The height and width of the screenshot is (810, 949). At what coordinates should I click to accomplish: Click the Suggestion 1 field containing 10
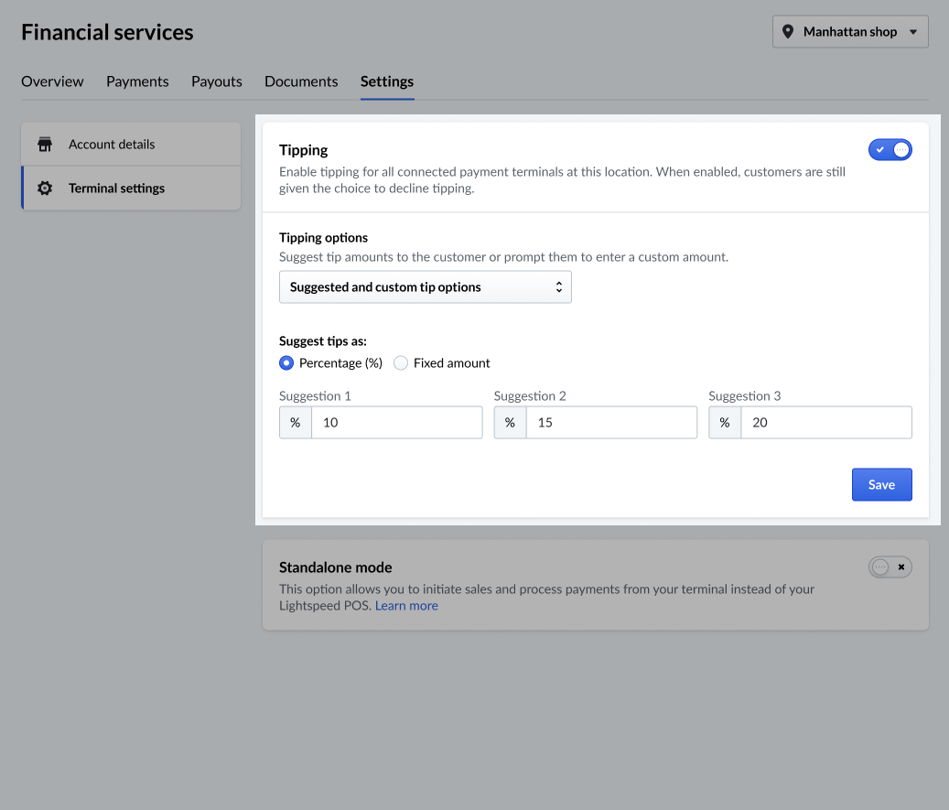[397, 423]
